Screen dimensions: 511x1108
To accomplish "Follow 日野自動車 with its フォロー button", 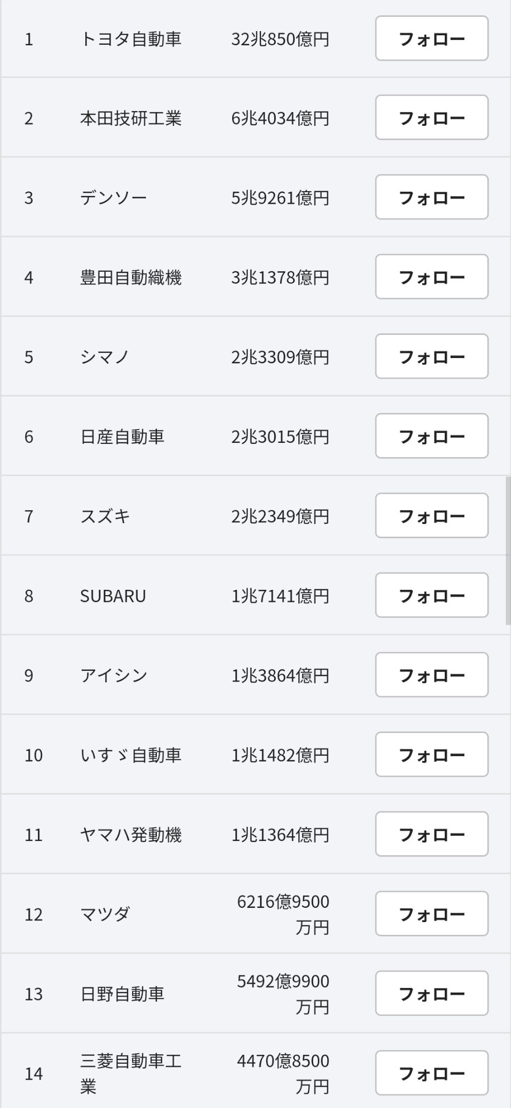I will pyautogui.click(x=432, y=994).
